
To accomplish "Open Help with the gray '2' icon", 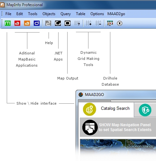I will coord(48,23).
